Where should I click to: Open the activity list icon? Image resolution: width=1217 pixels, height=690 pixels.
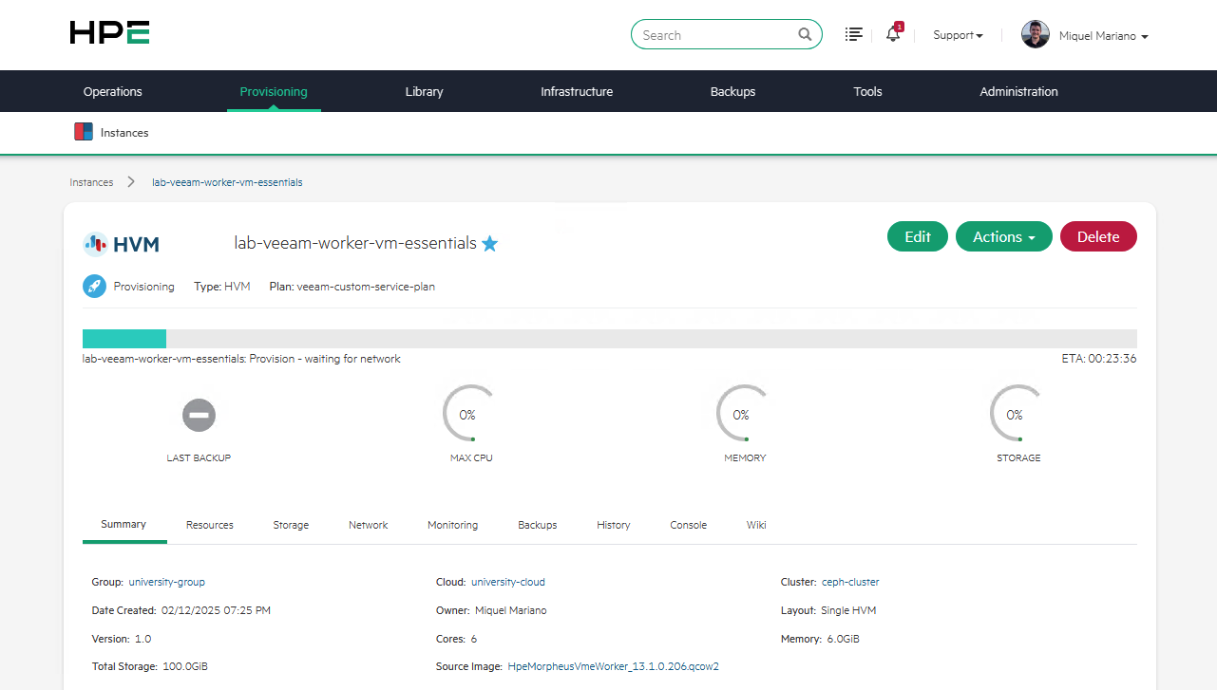[854, 34]
